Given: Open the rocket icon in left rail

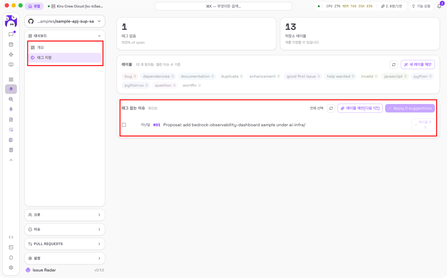Looking at the screenshot, I should tap(11, 109).
